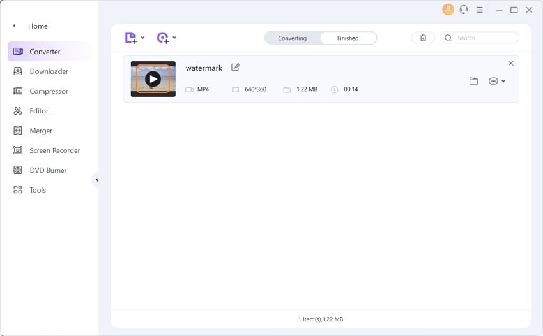Open the Editor section

39,111
